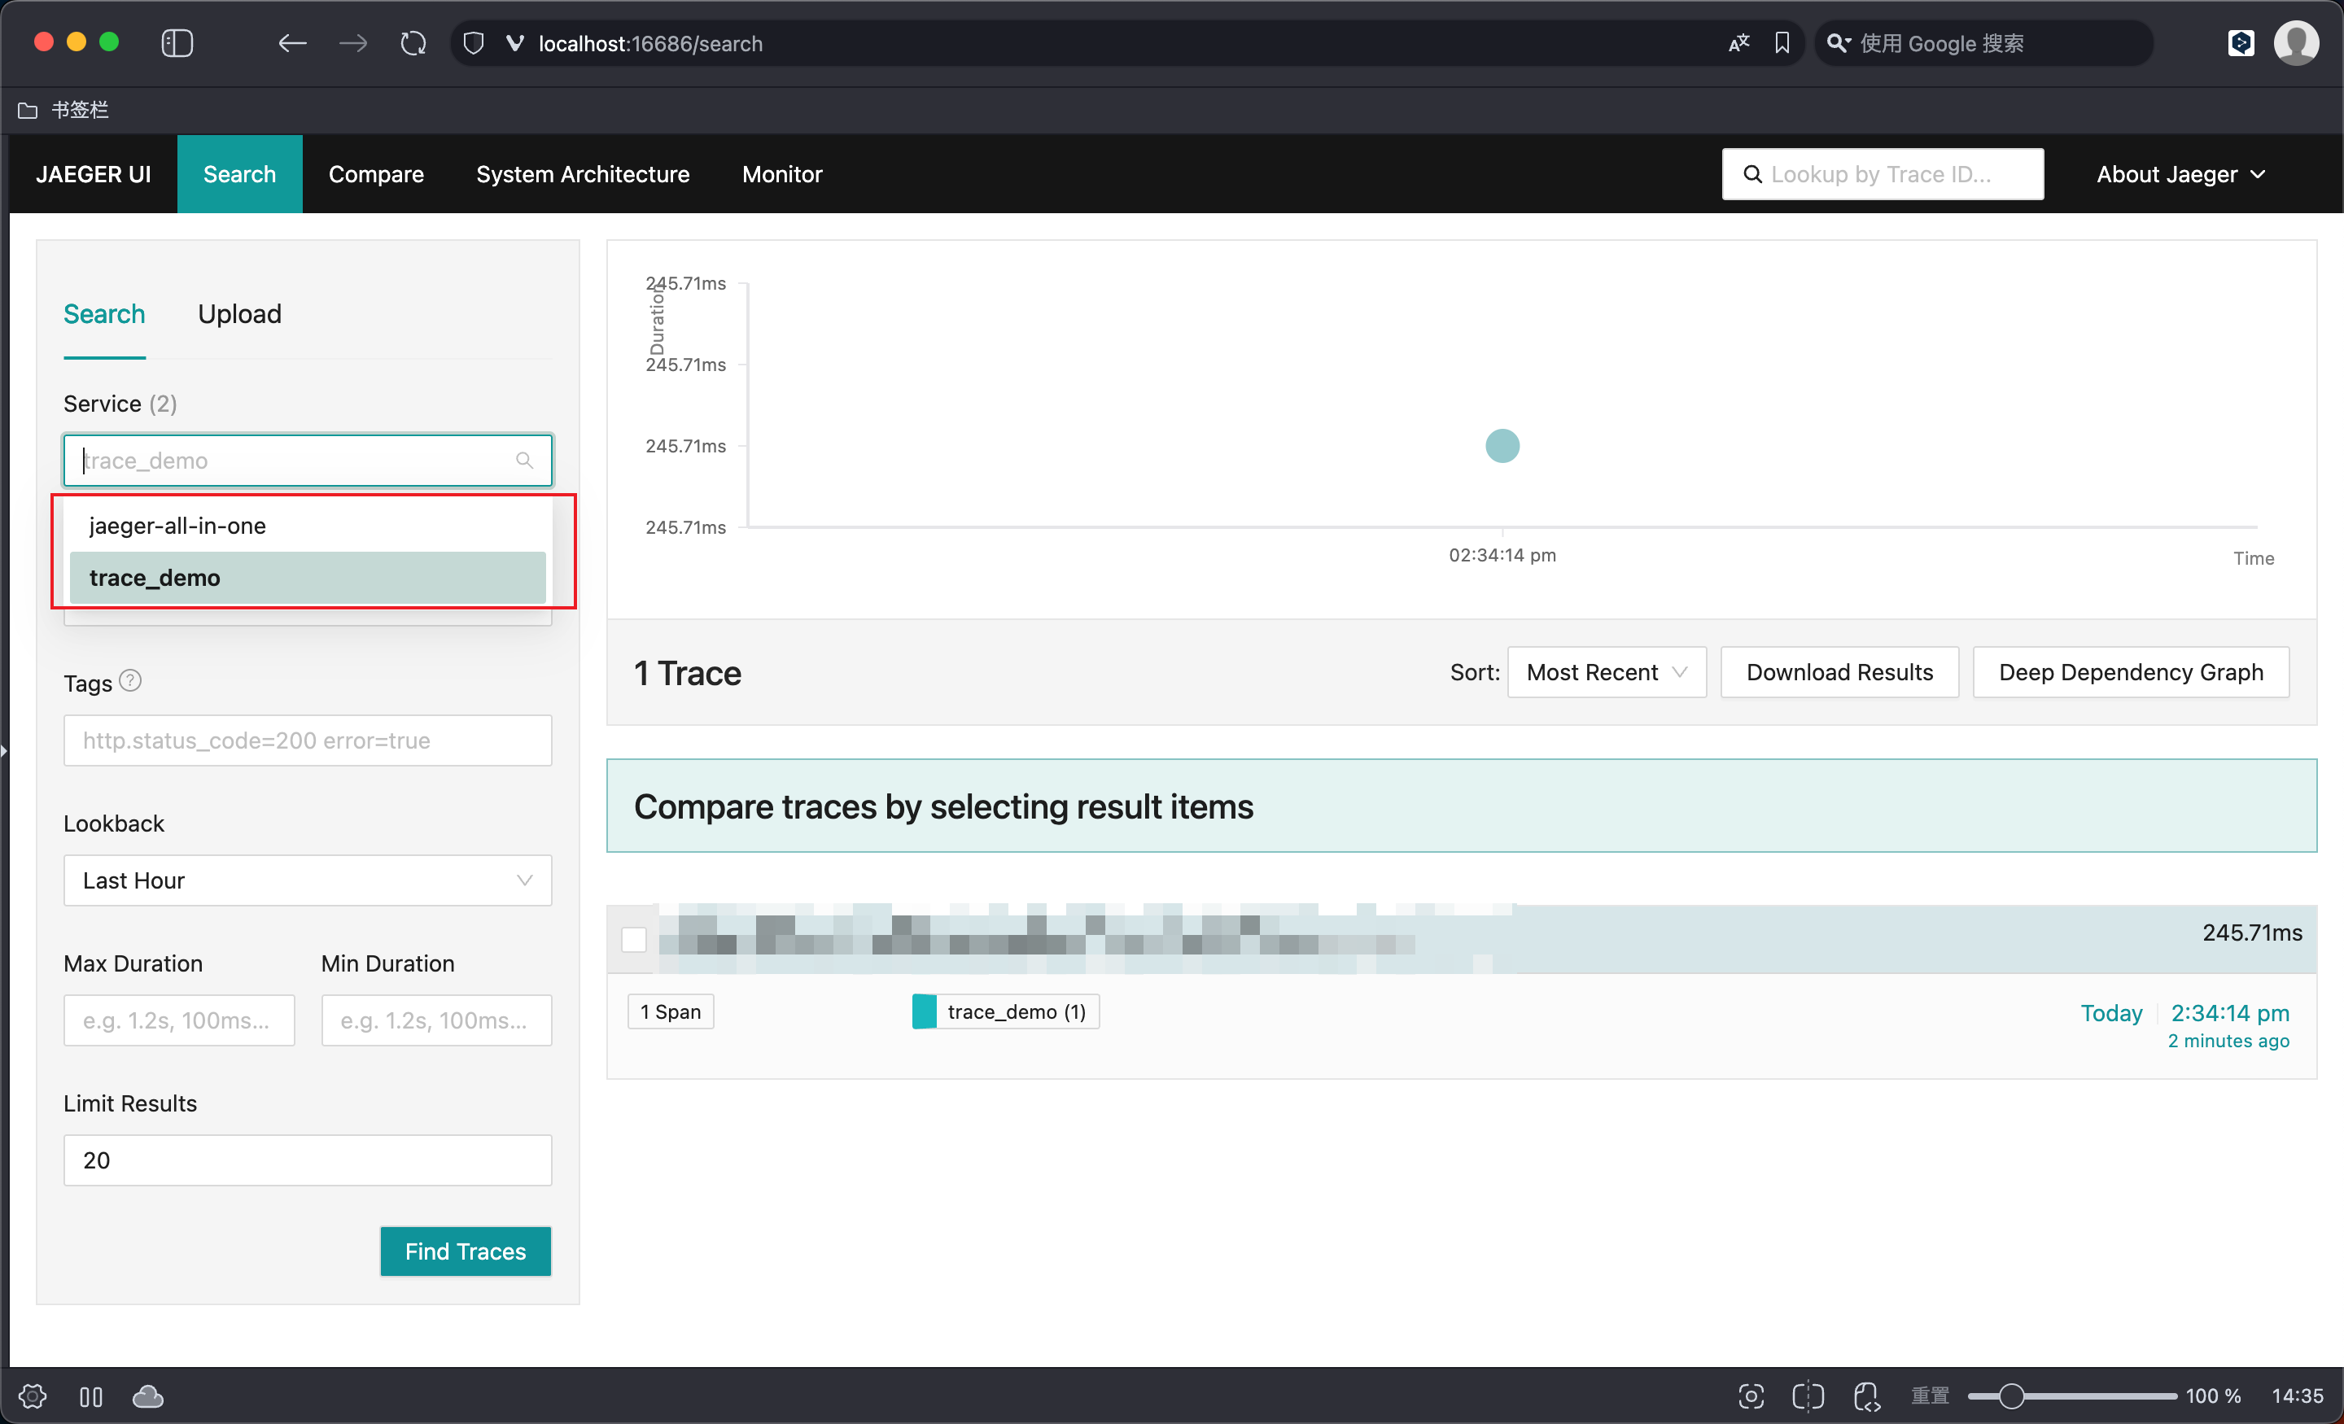The width and height of the screenshot is (2344, 1424).
Task: Click the "2 minutes ago" text
Action: point(2228,1041)
